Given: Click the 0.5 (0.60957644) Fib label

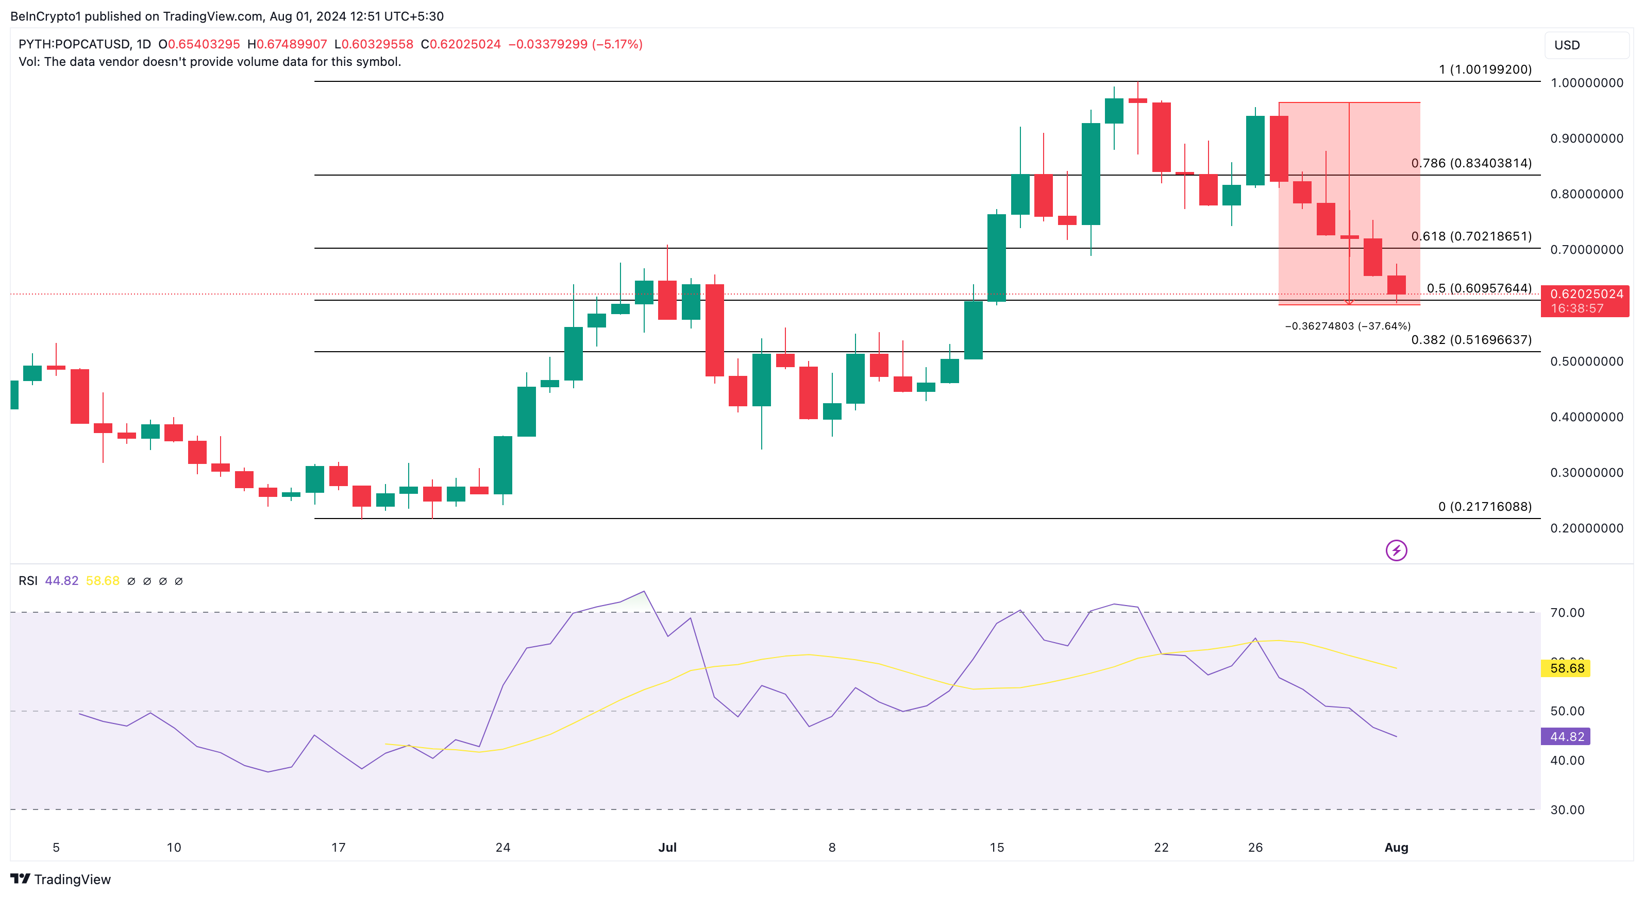Looking at the screenshot, I should (x=1479, y=288).
